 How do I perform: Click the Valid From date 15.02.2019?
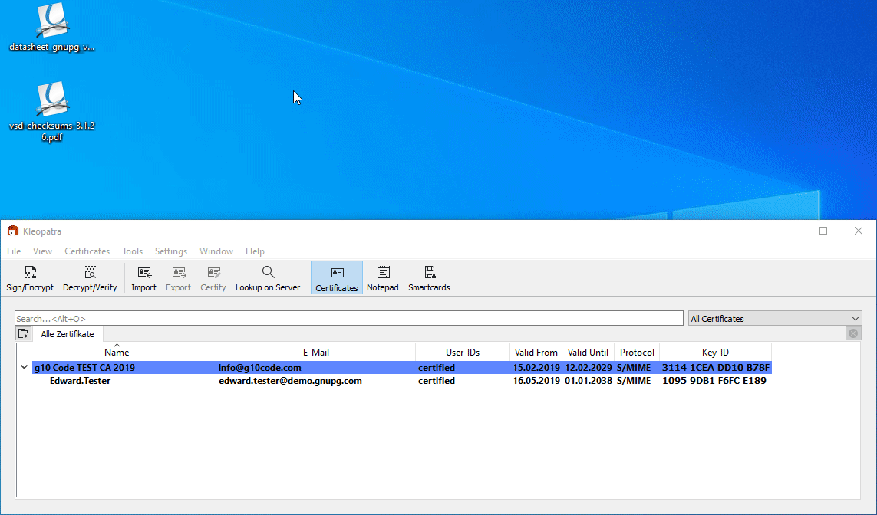tap(536, 368)
